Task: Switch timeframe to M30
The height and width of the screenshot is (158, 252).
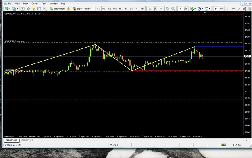Action: coord(115,9)
